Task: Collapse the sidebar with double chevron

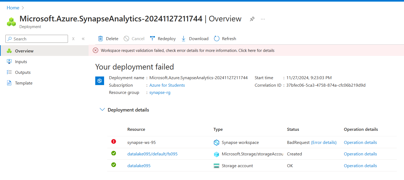Action: pos(83,39)
